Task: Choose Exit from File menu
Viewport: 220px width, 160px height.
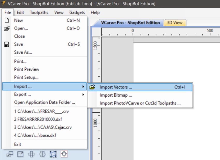Action: (x=45, y=144)
